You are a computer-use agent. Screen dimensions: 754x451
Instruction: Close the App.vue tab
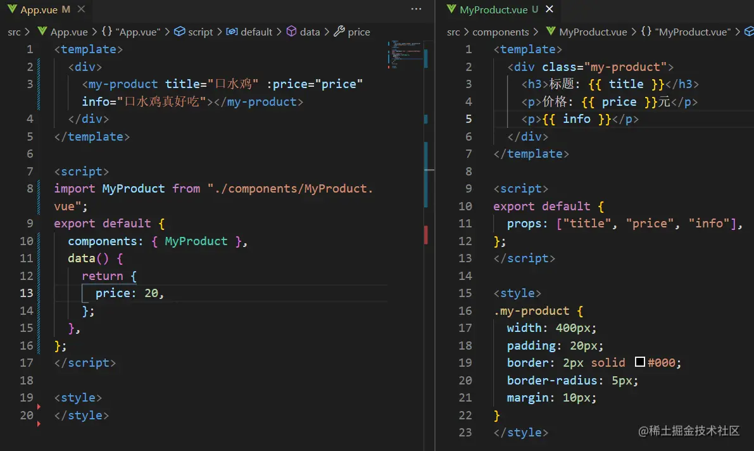(81, 9)
